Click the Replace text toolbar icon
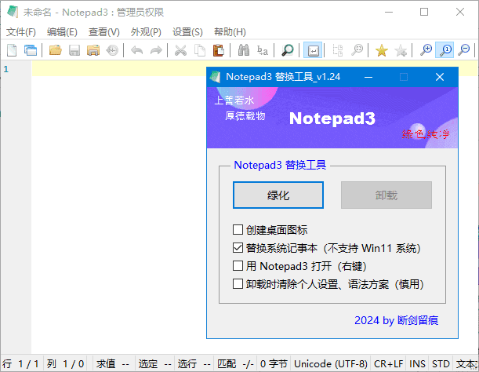 click(x=263, y=50)
